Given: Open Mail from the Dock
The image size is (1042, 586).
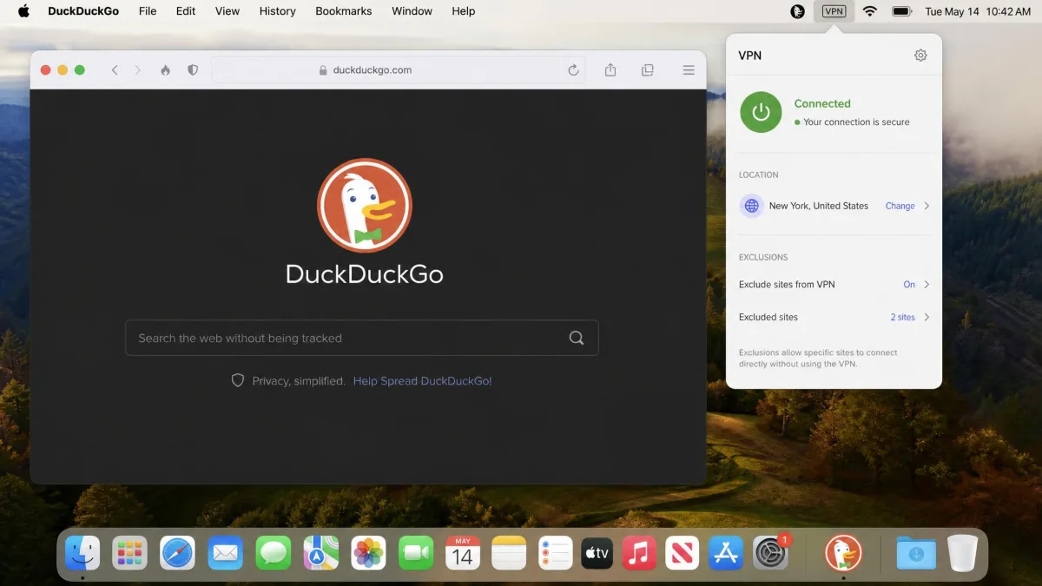Looking at the screenshot, I should (x=226, y=552).
